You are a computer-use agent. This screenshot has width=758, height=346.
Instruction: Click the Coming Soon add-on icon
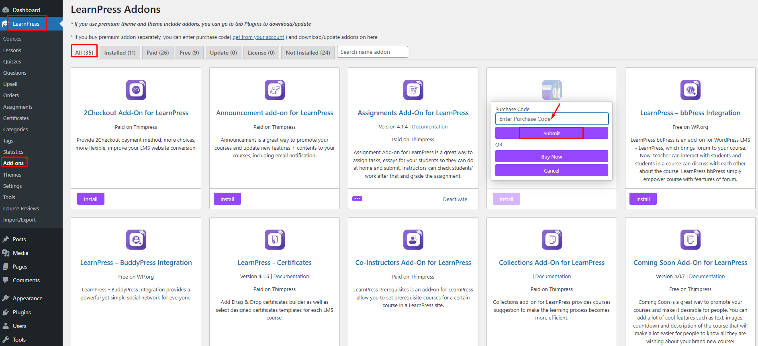pos(691,240)
